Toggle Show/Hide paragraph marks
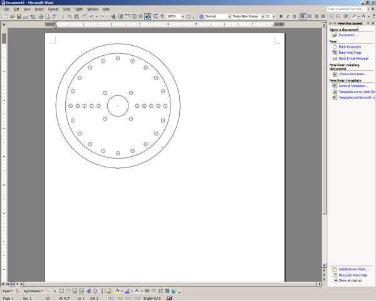 162,16
